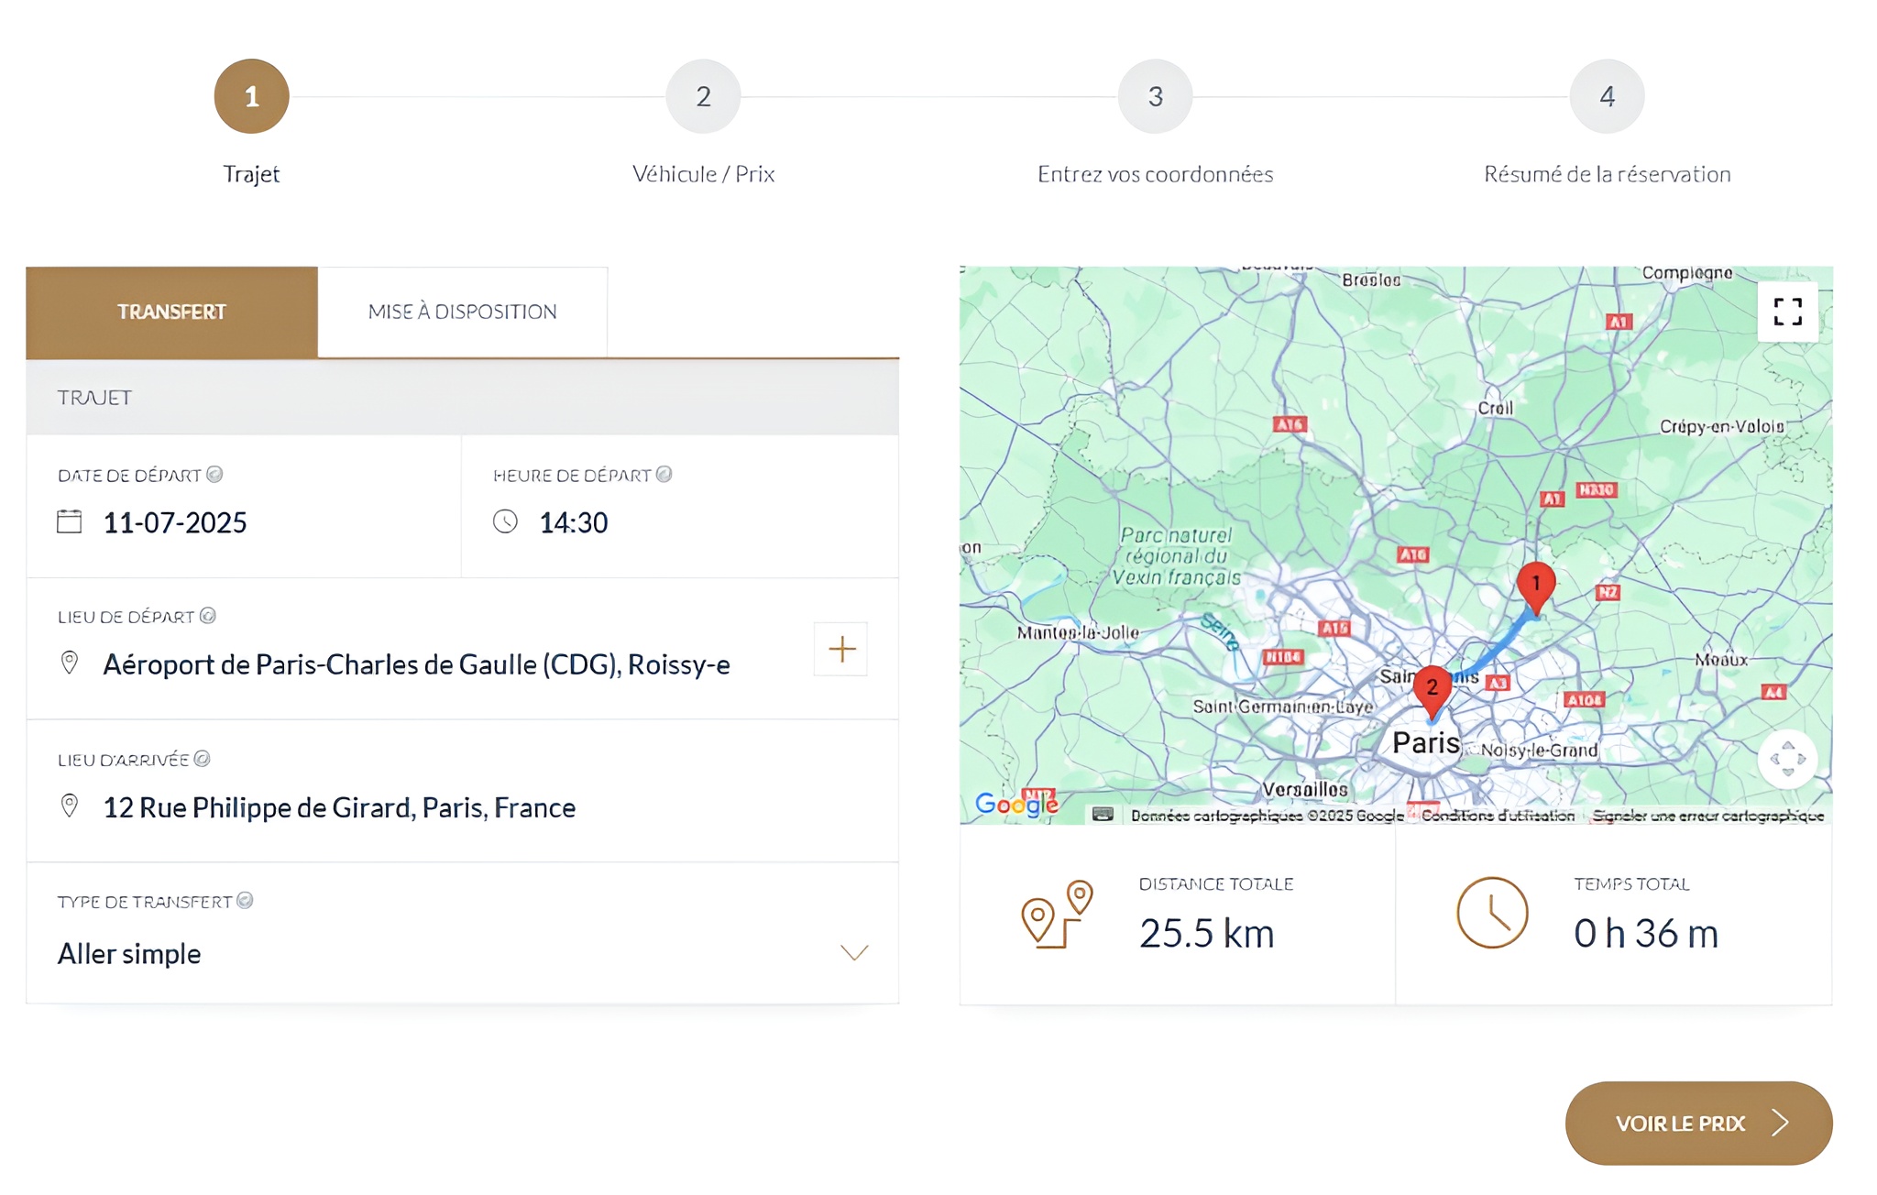Click map marker number 2
Viewport: 1877px width, 1195px height.
click(x=1432, y=688)
